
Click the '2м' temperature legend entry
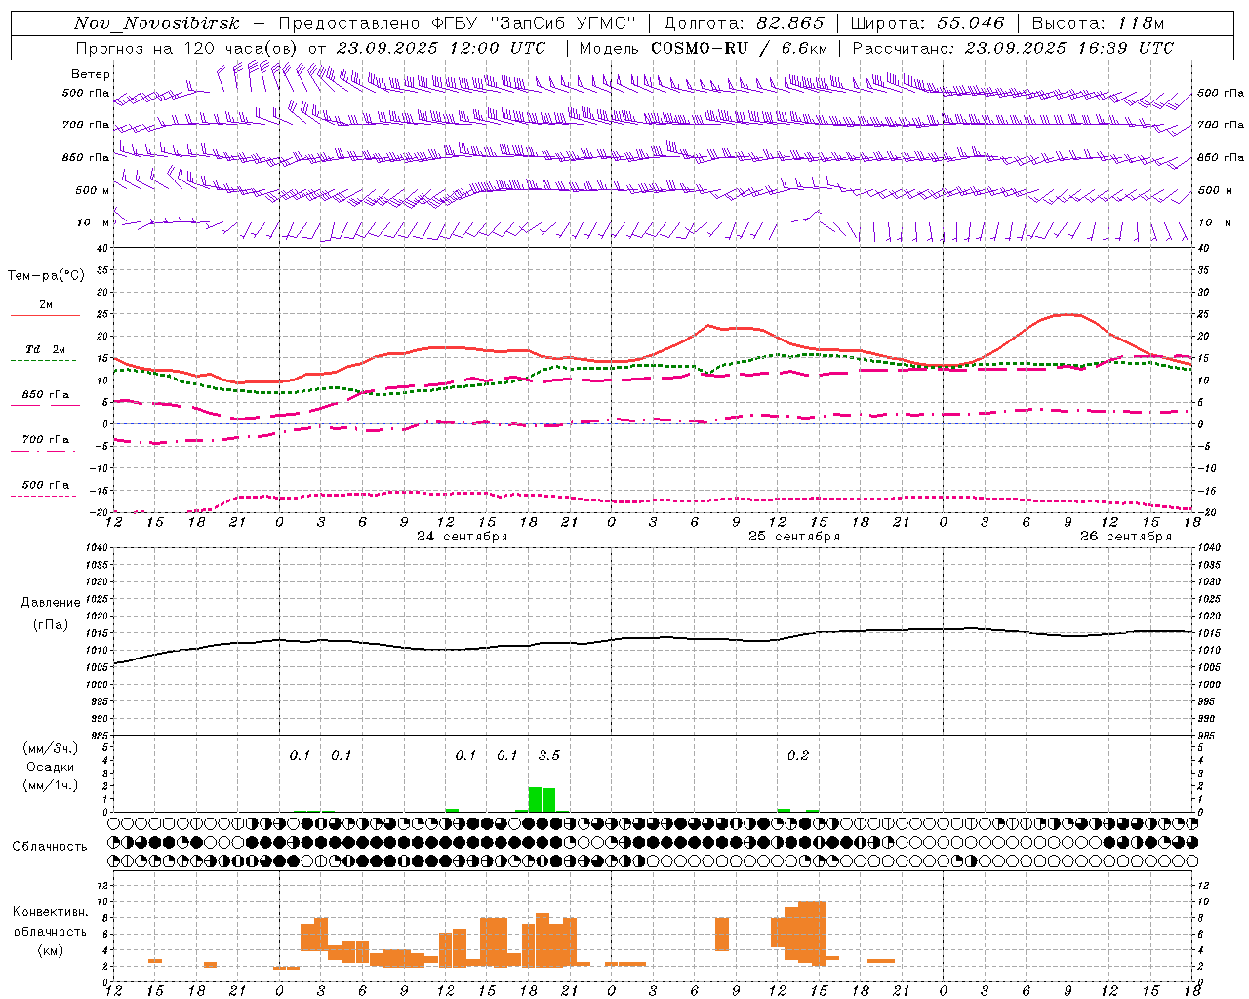coord(46,305)
